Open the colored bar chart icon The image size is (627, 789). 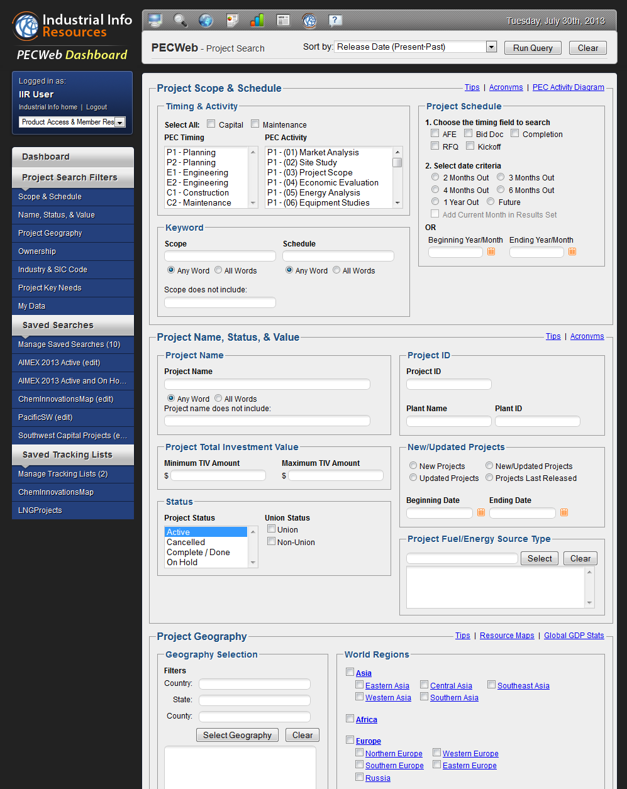tap(257, 21)
